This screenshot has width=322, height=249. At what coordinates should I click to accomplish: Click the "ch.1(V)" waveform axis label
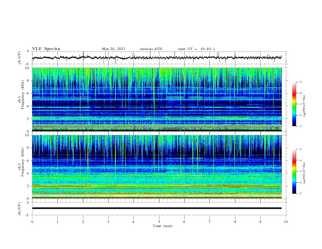coord(20,58)
